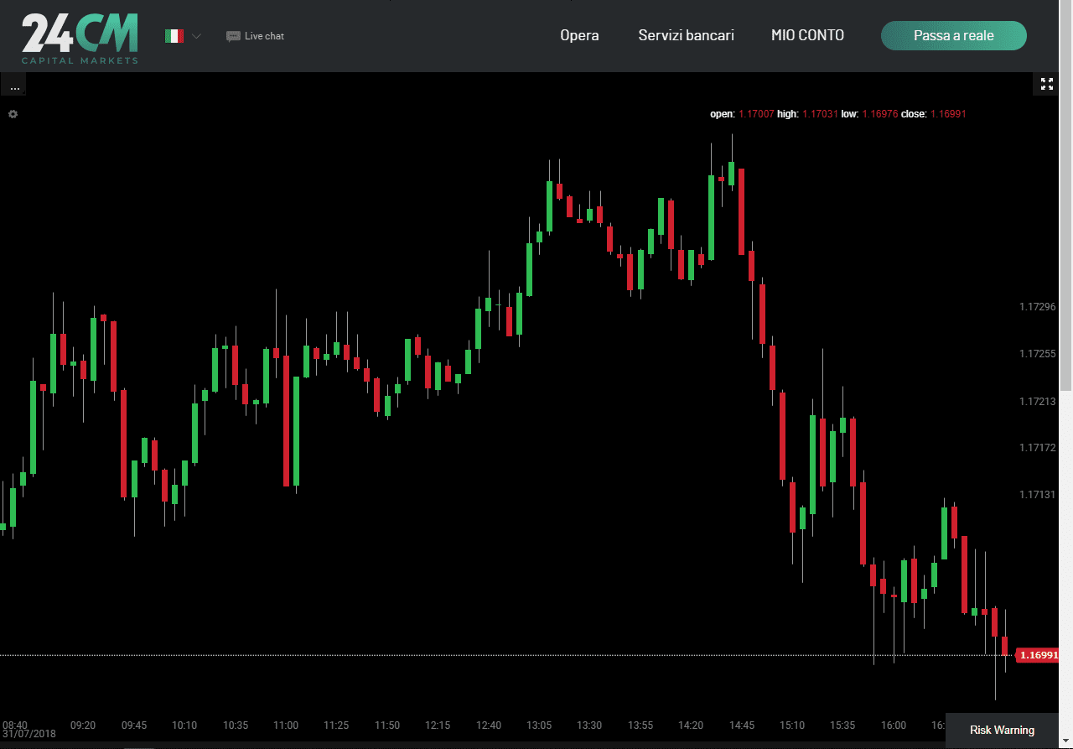Open the three-dots chart menu
Image resolution: width=1073 pixels, height=749 pixels.
(14, 86)
